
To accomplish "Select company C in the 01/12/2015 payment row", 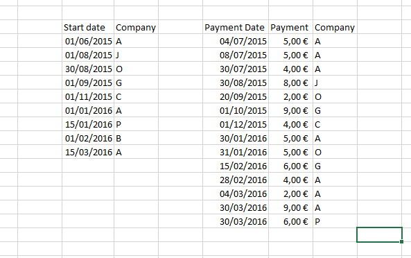I will [x=335, y=125].
